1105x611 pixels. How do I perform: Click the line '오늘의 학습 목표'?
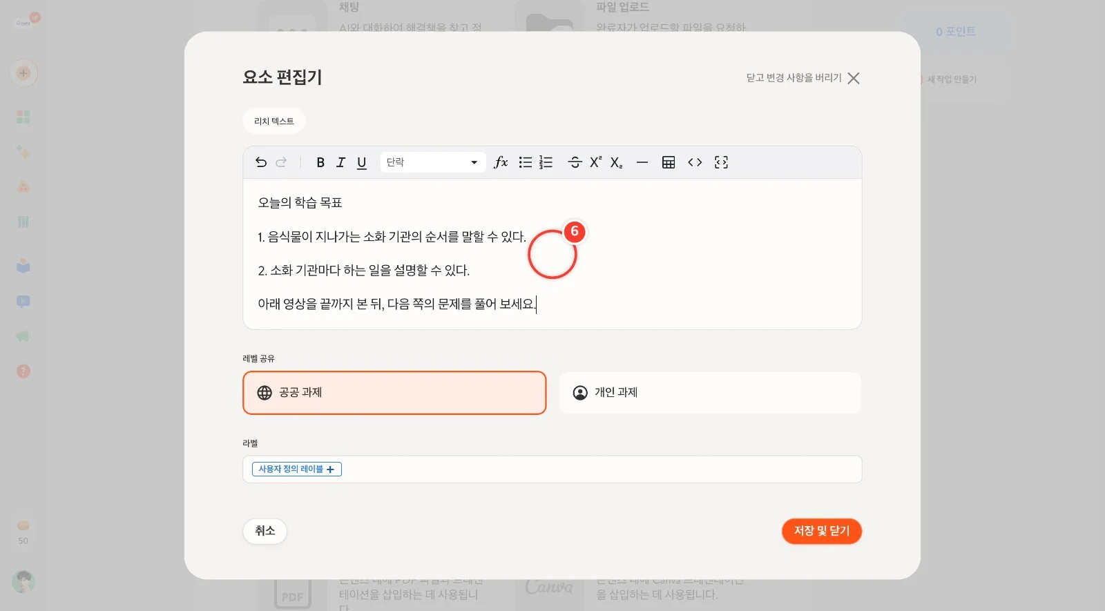300,203
